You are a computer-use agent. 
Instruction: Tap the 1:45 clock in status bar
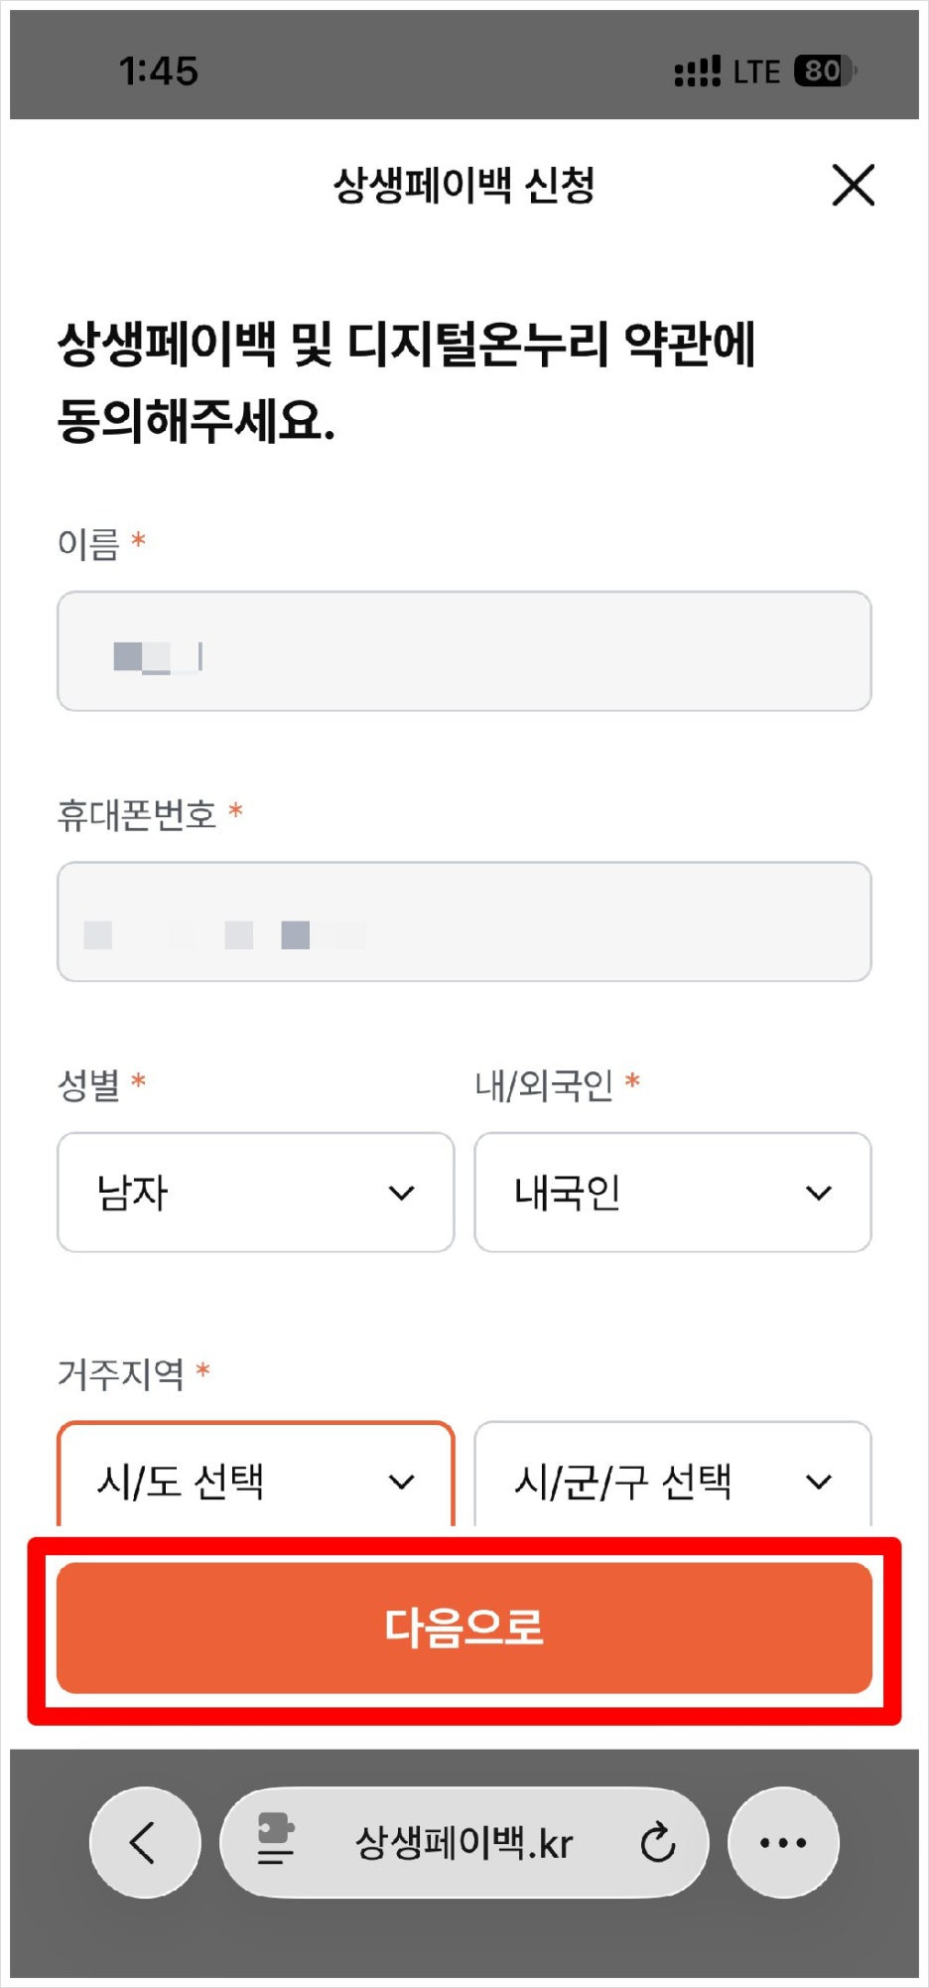click(158, 71)
